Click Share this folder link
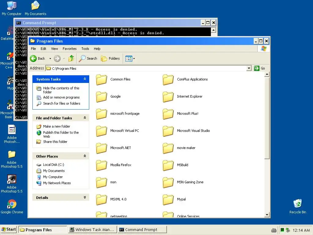This screenshot has height=235, width=313. [x=55, y=142]
